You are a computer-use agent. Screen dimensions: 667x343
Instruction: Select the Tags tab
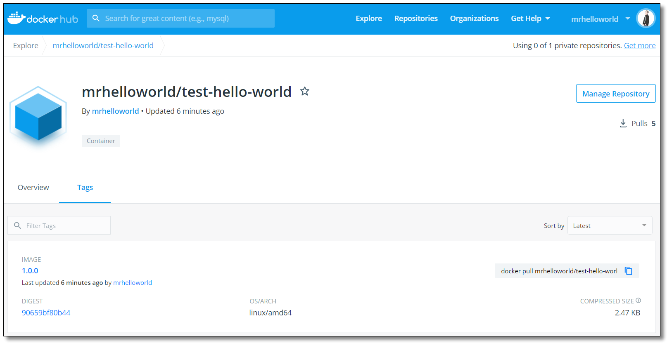(85, 188)
